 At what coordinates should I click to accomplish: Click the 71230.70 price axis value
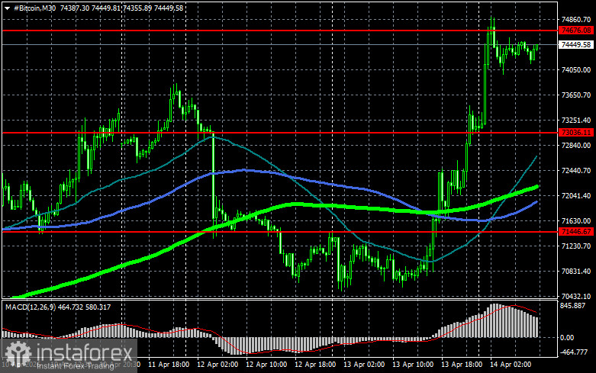click(x=576, y=246)
